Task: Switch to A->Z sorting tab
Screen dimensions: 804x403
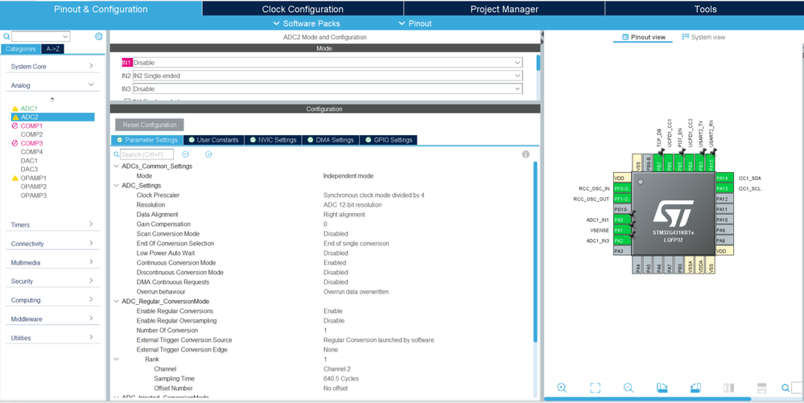Action: 52,49
